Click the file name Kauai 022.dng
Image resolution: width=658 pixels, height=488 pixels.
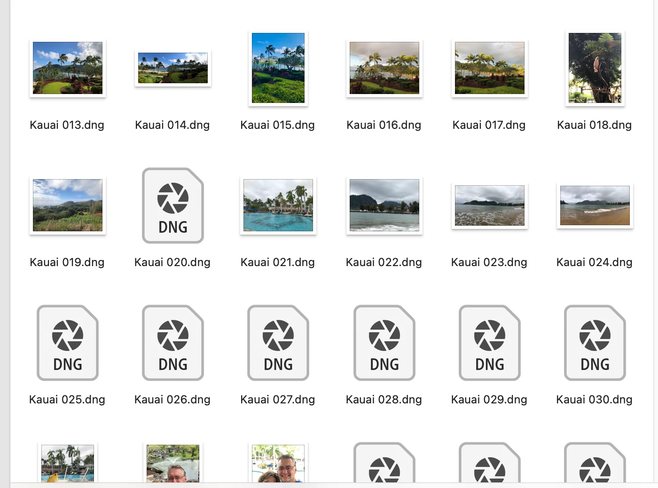pyautogui.click(x=384, y=262)
